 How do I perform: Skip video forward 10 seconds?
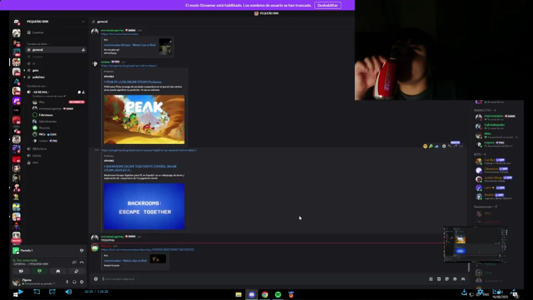tap(52, 292)
